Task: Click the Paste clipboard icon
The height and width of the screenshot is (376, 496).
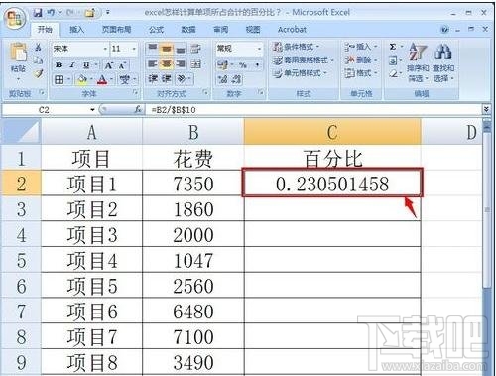Action: pos(19,52)
